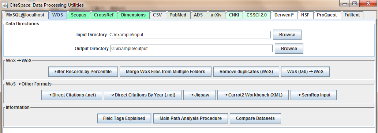Screen dimensions: 378x133
Task: Click Carrot2 Workbench (XML) button
Action: click(x=253, y=95)
